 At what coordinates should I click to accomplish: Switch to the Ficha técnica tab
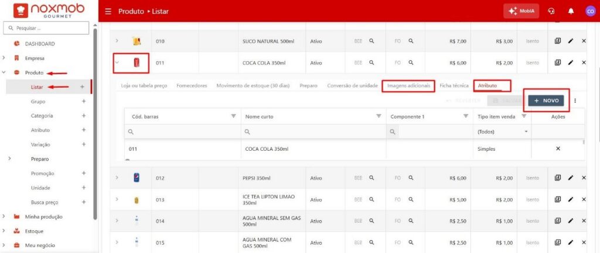click(x=454, y=85)
